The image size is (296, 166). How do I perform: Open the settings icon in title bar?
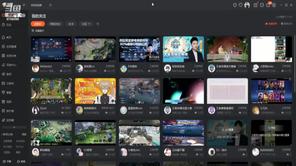coord(274,5)
